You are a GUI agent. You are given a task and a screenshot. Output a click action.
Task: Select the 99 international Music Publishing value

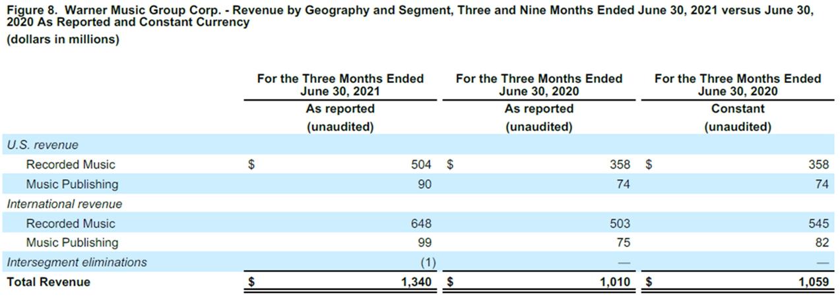424,242
